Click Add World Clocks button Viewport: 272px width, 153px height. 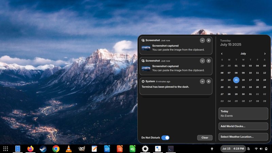(x=243, y=126)
